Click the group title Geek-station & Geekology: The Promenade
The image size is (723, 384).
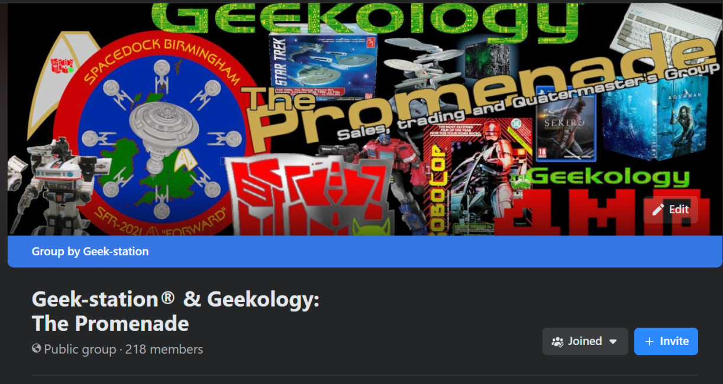coord(176,311)
